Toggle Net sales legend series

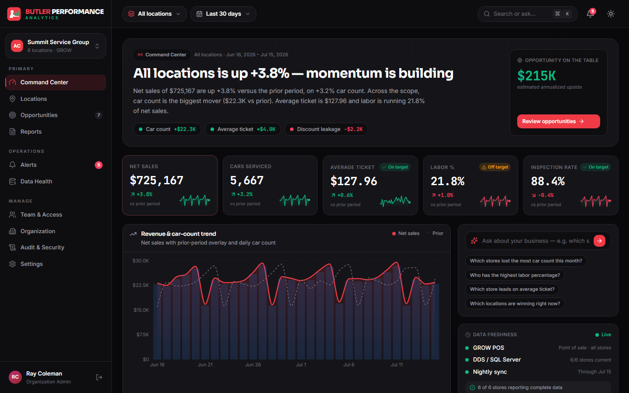[x=406, y=234]
